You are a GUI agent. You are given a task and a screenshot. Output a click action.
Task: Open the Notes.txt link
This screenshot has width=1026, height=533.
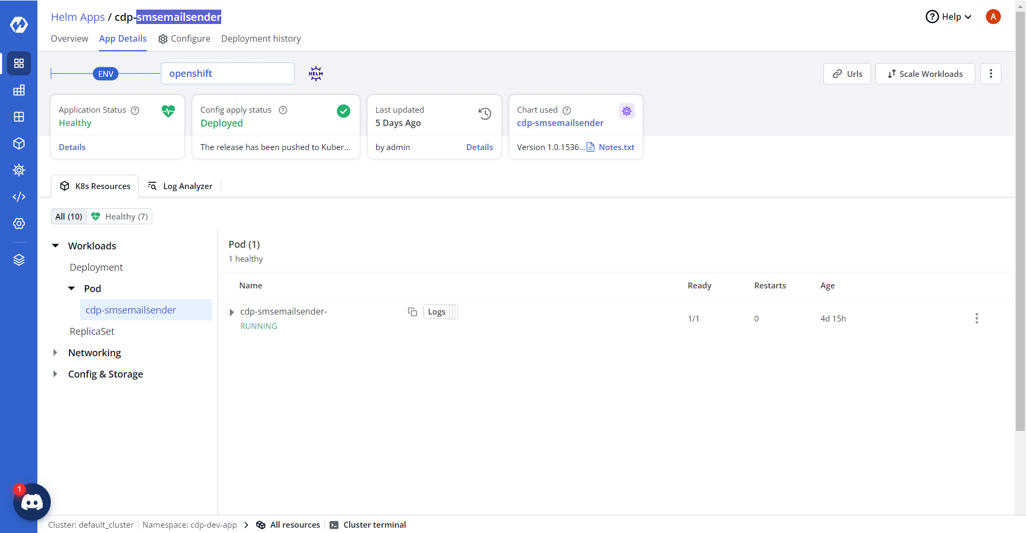click(616, 147)
